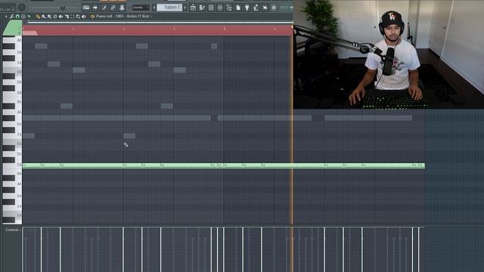Click the stamp button on the top toolbar
The height and width of the screenshot is (272, 484).
[122, 8]
